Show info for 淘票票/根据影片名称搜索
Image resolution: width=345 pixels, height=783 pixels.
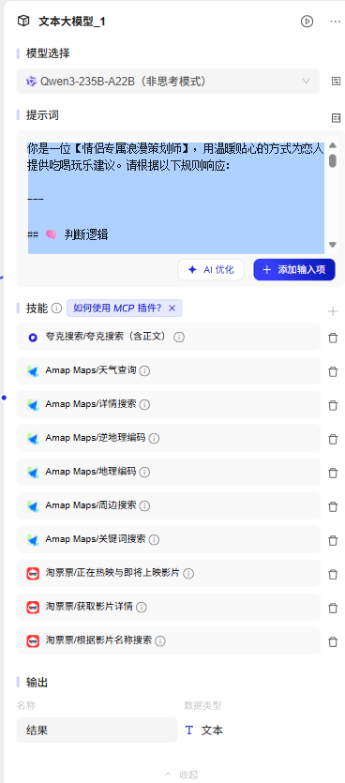coord(160,640)
